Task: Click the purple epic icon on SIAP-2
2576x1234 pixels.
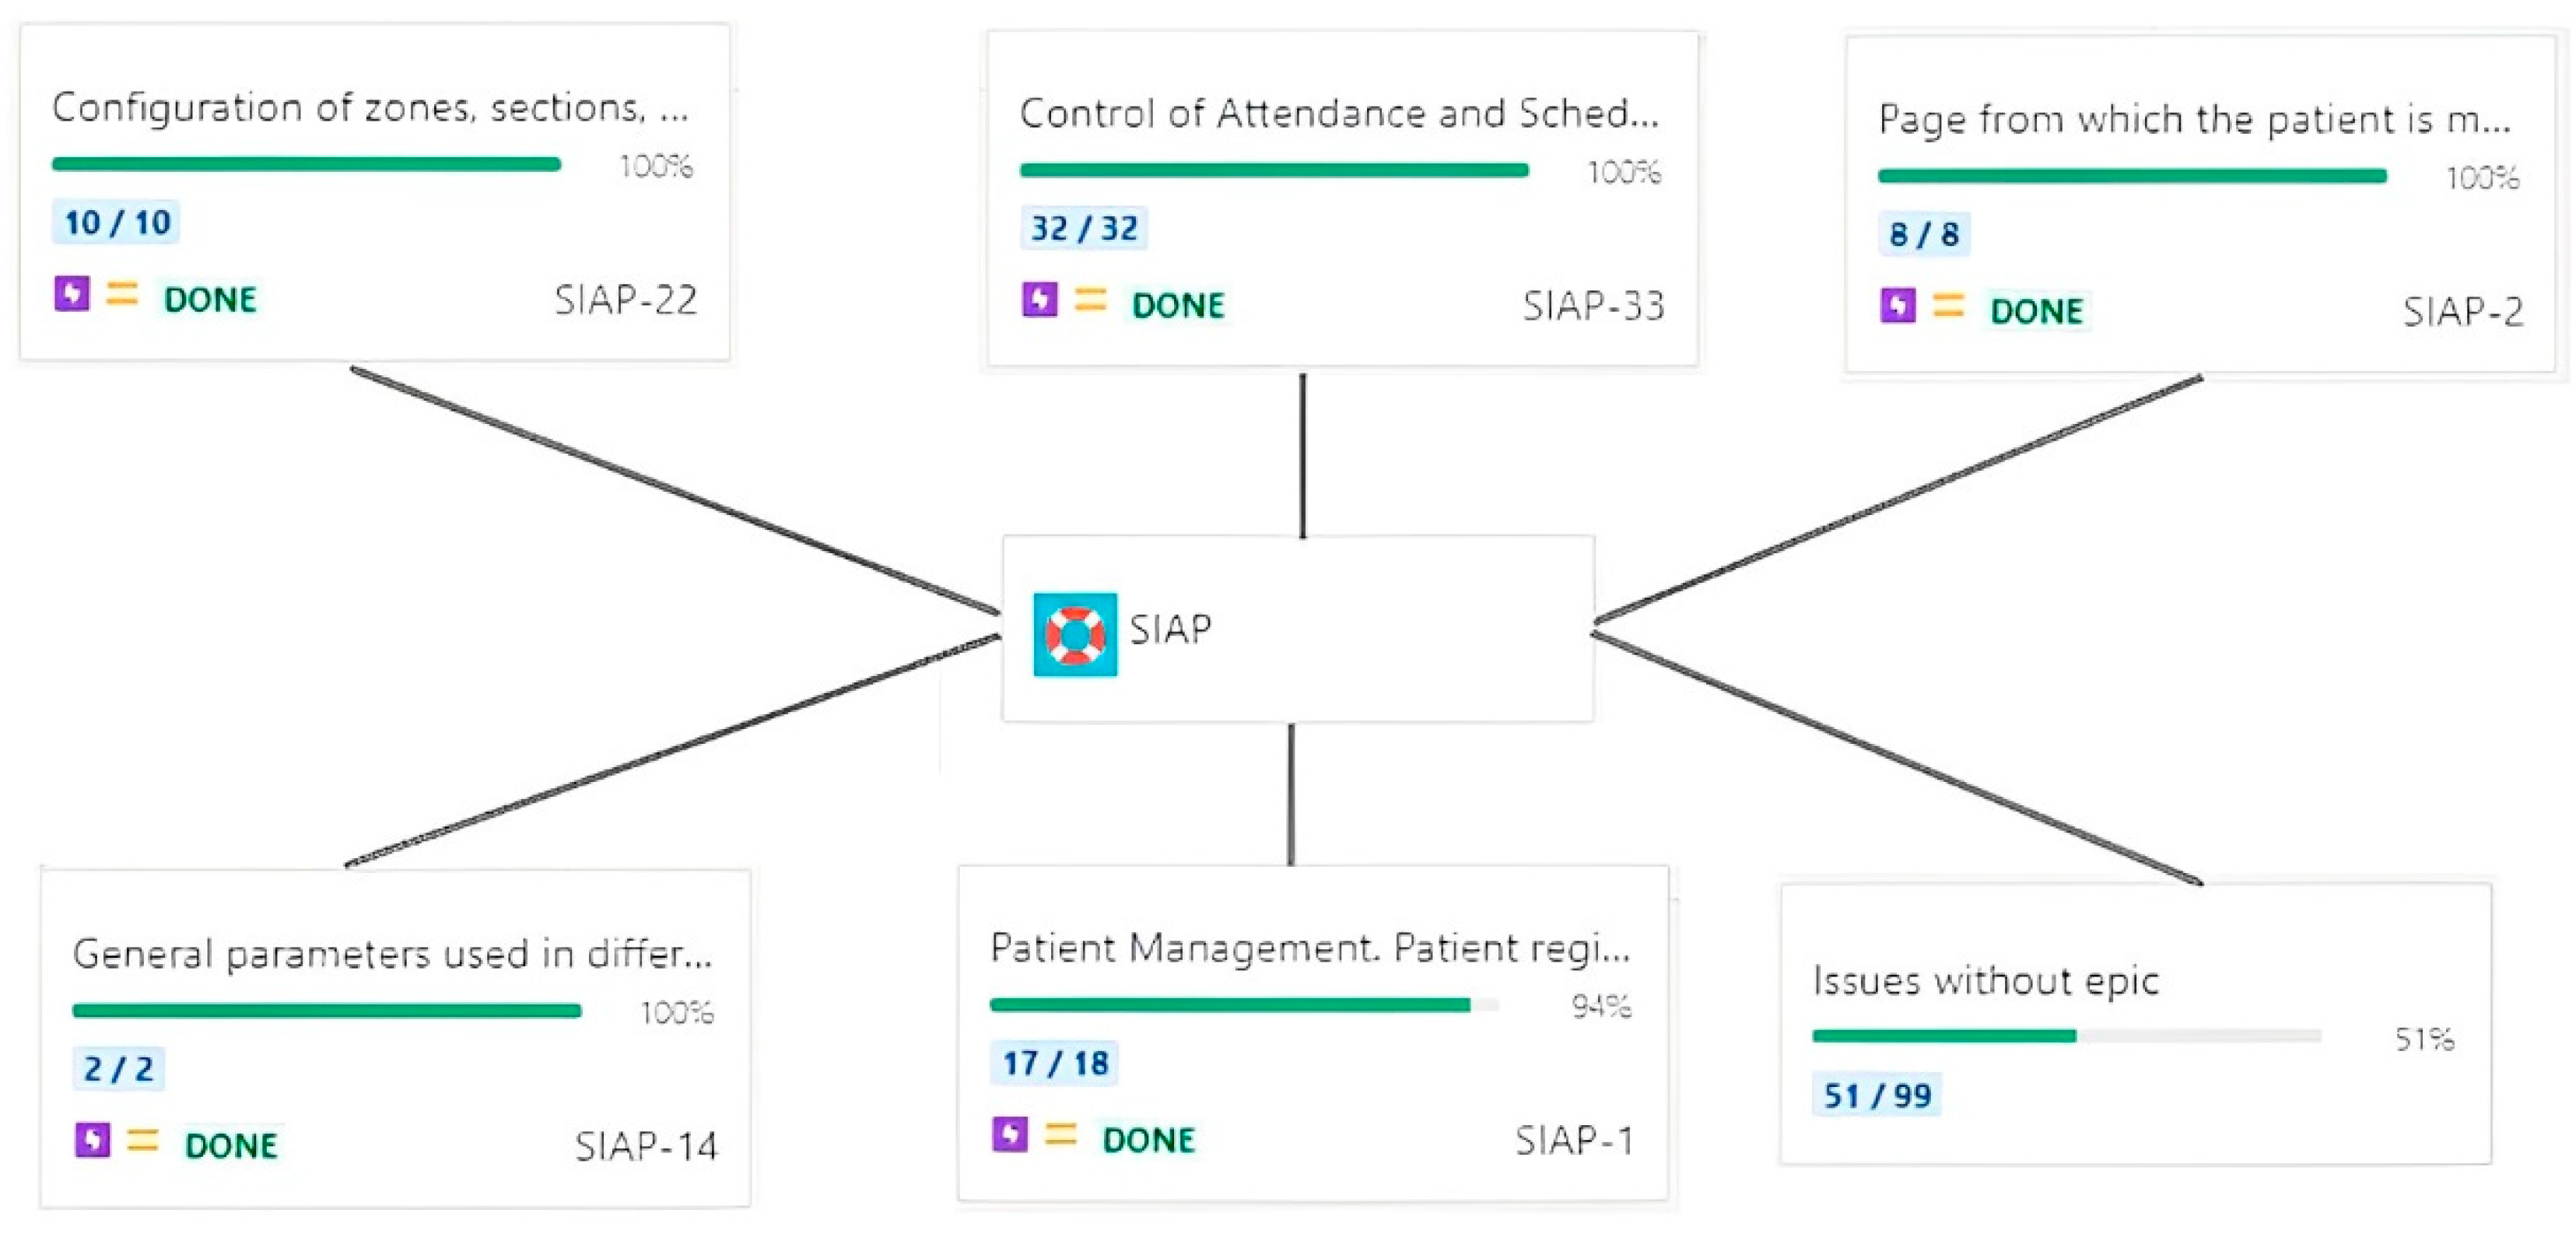Action: point(1898,305)
